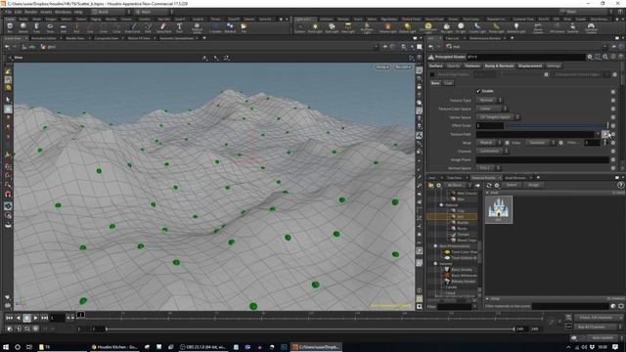This screenshot has height=352, width=626.
Task: Click the Principled Shader gear icon
Action: click(590, 57)
